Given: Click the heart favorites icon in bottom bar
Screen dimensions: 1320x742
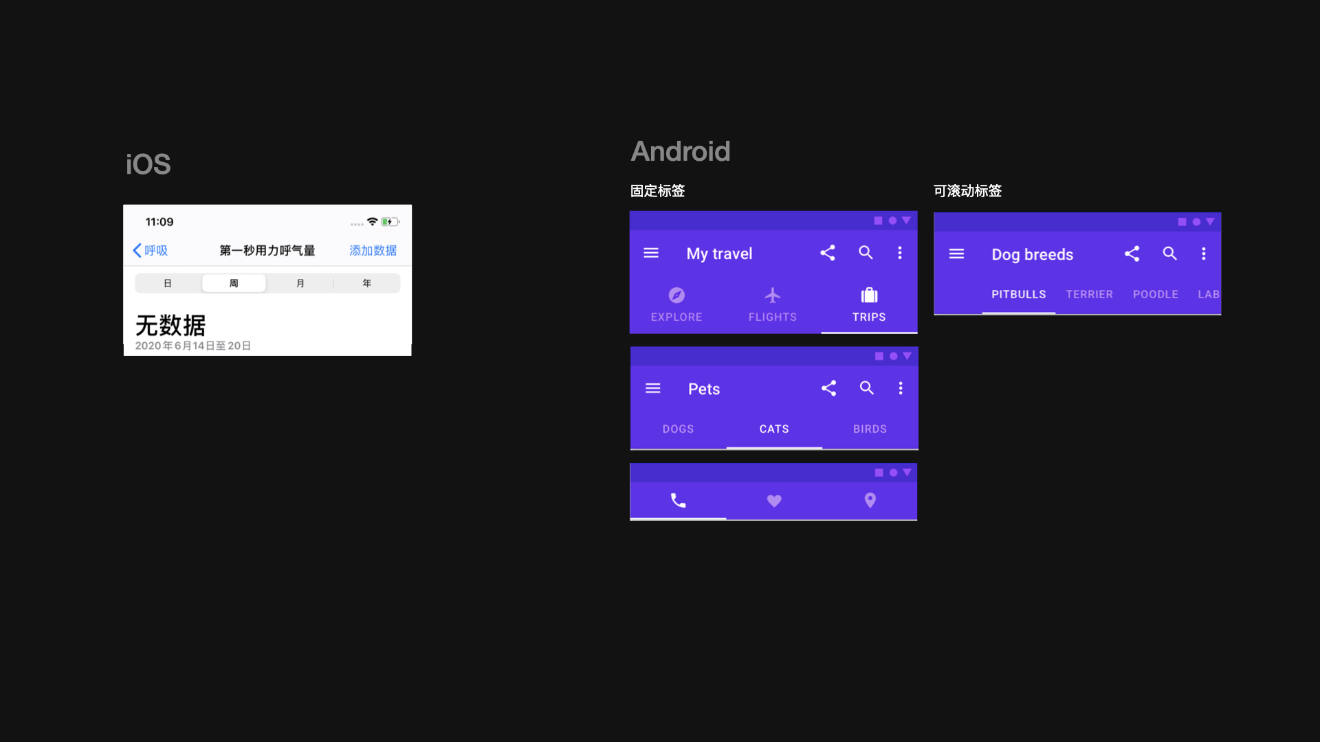Looking at the screenshot, I should coord(773,500).
